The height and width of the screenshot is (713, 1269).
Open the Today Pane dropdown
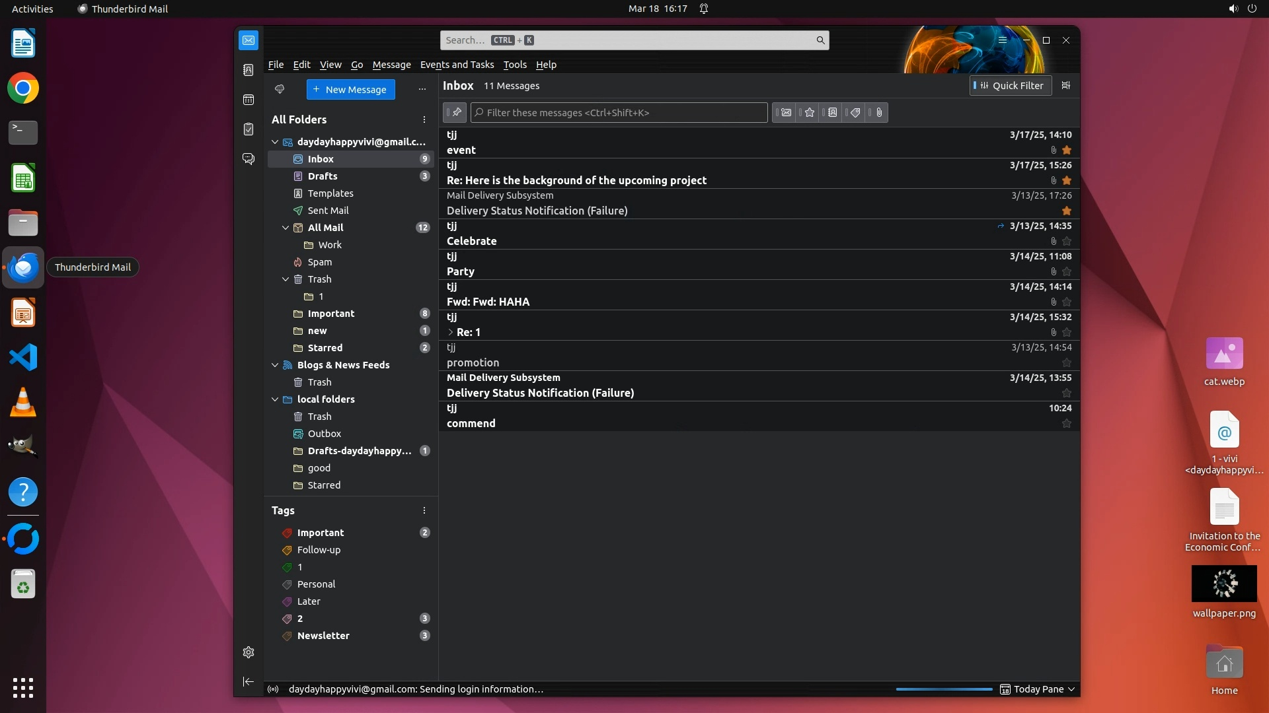pyautogui.click(x=1071, y=689)
